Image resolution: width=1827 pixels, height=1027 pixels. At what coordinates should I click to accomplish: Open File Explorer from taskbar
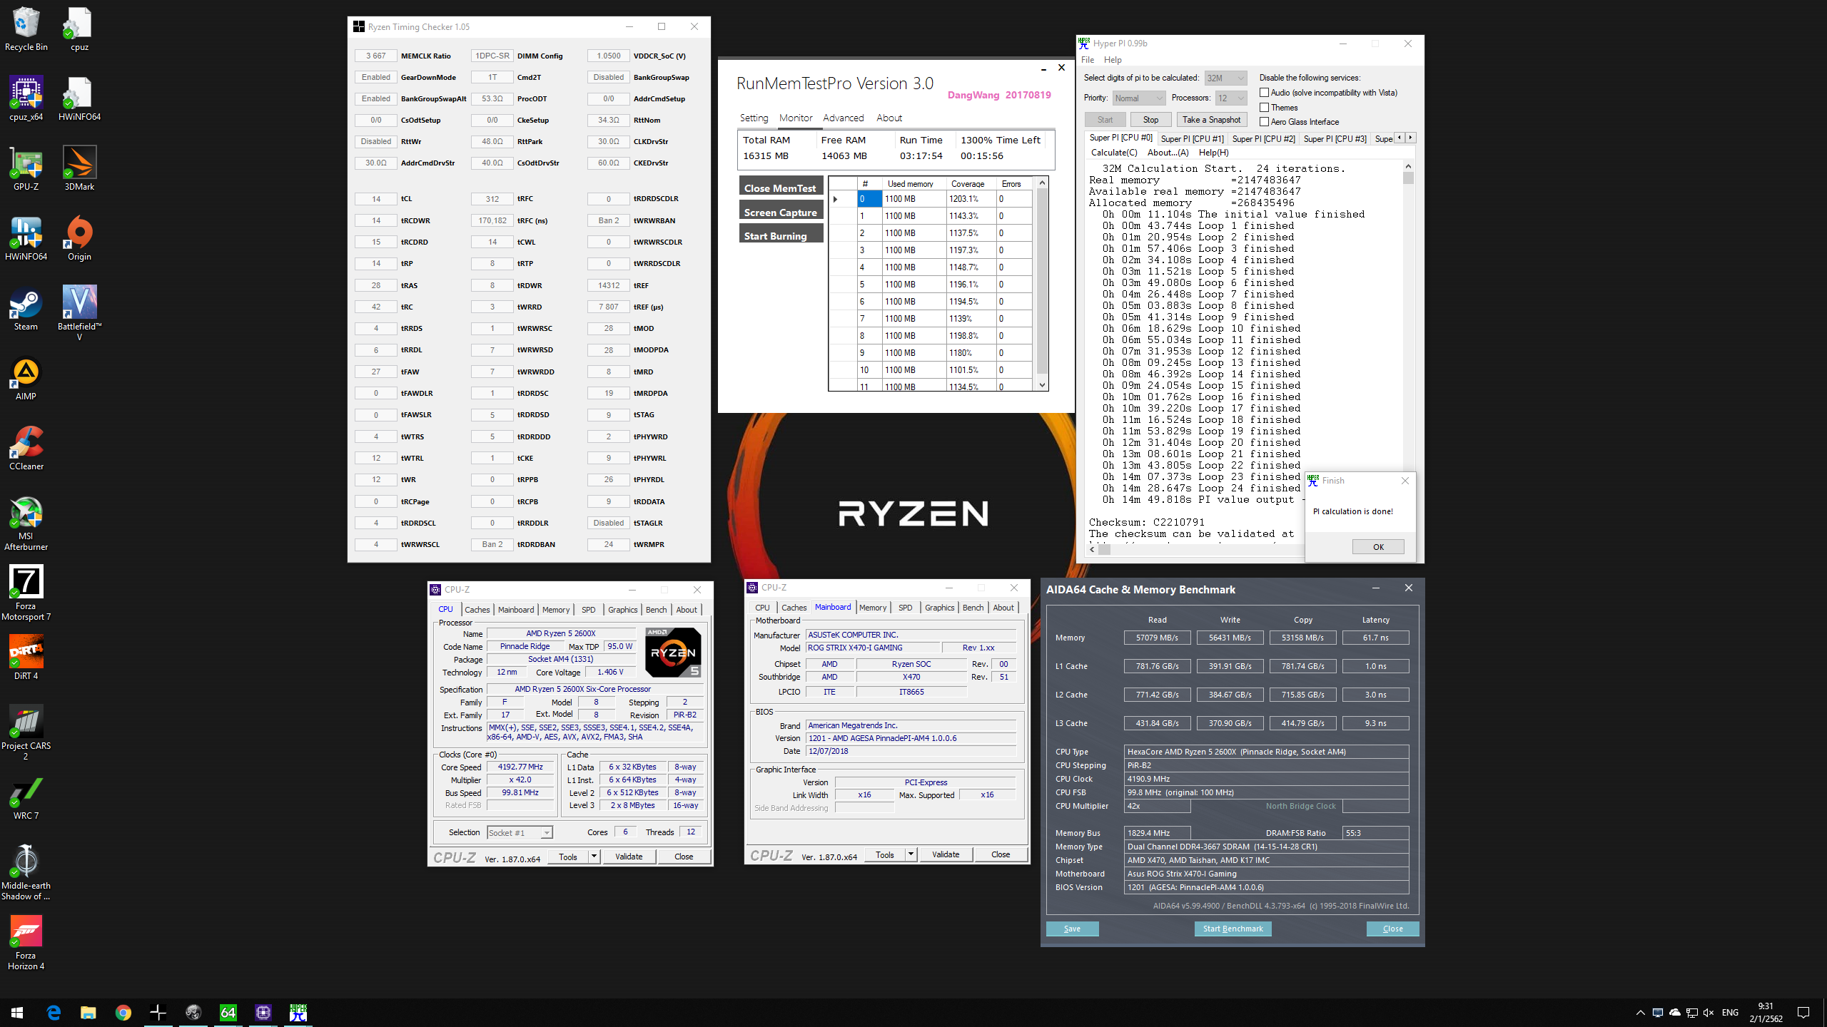point(88,1012)
